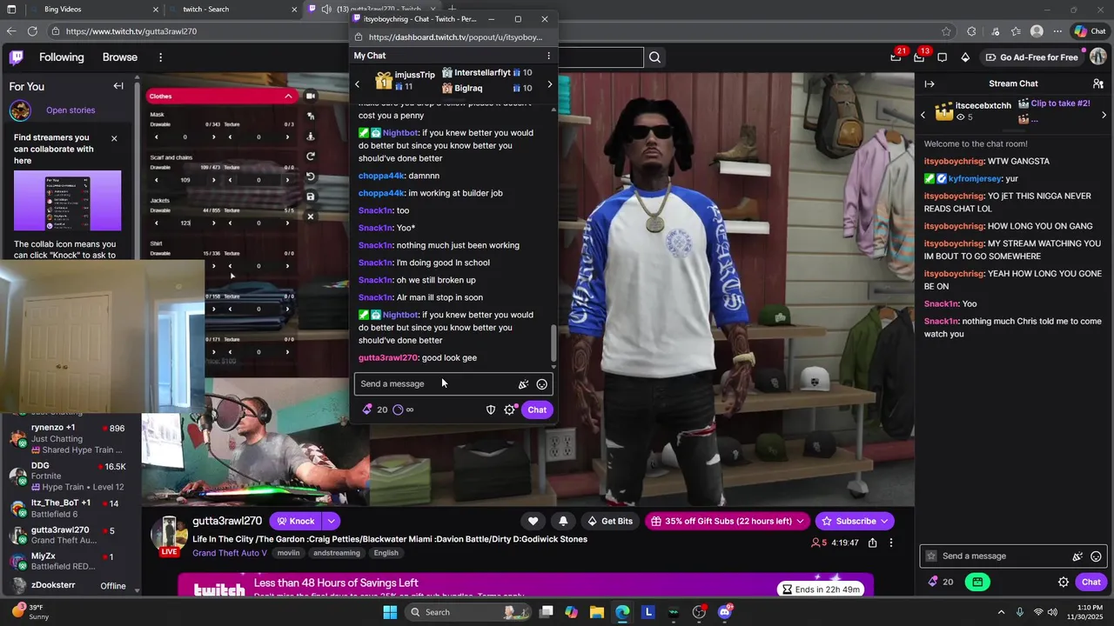
Task: Click the Go Ad-Free for Free button
Action: tap(1033, 57)
